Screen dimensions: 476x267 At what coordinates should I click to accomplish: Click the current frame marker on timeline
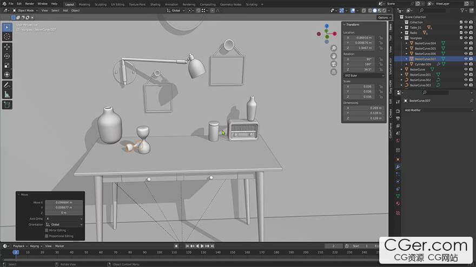(16, 252)
